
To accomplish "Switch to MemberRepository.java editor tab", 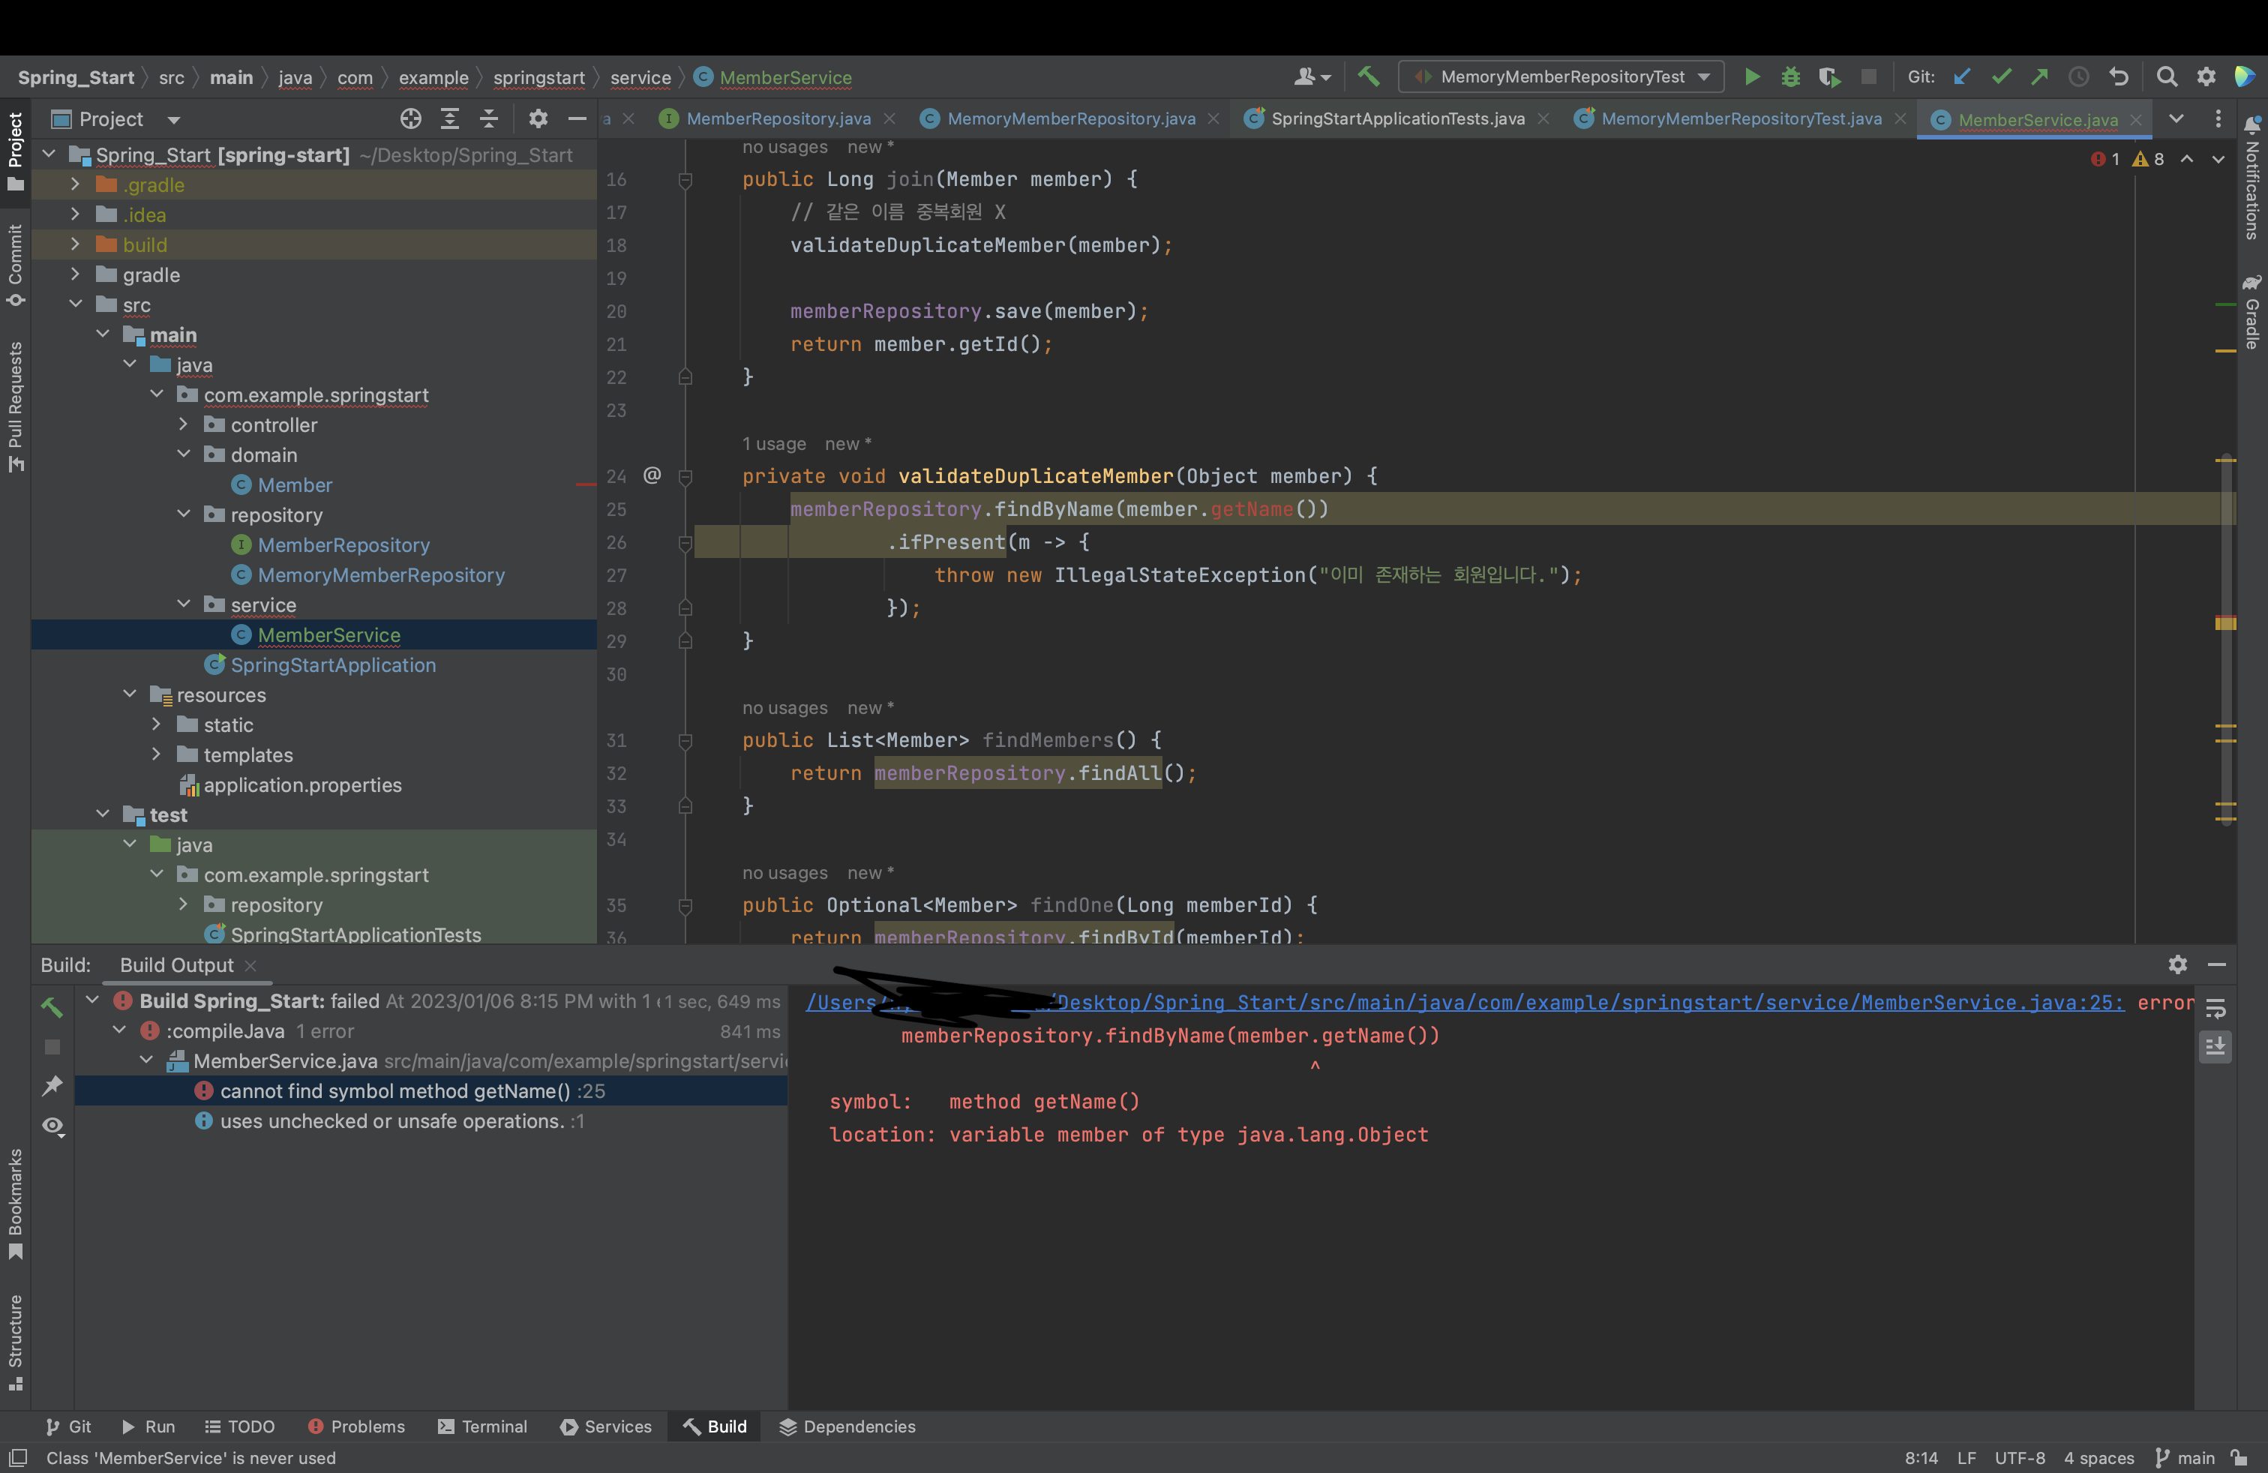I will pyautogui.click(x=778, y=119).
